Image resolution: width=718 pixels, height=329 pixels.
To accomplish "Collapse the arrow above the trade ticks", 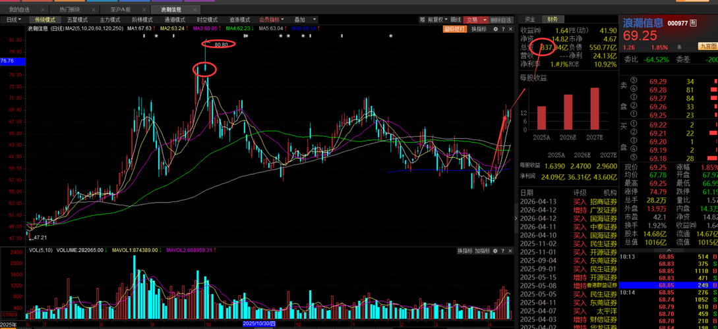I will [x=668, y=250].
